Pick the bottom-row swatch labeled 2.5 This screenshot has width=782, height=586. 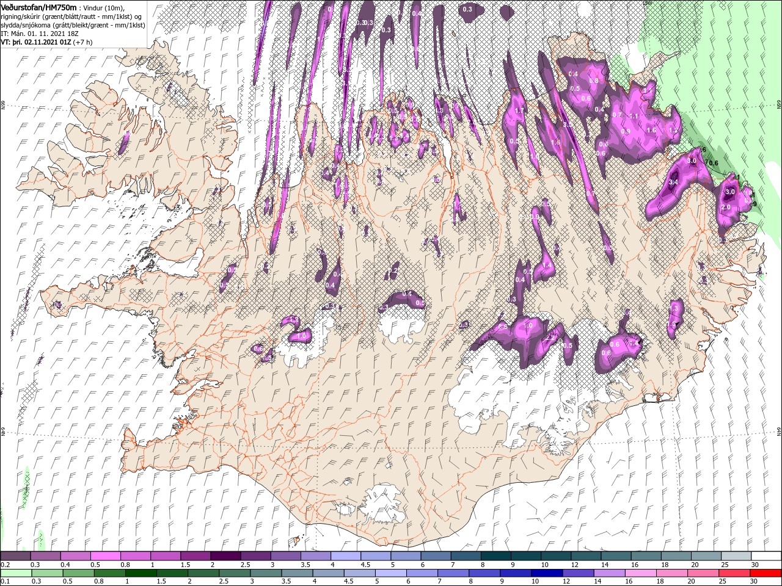[x=235, y=573]
